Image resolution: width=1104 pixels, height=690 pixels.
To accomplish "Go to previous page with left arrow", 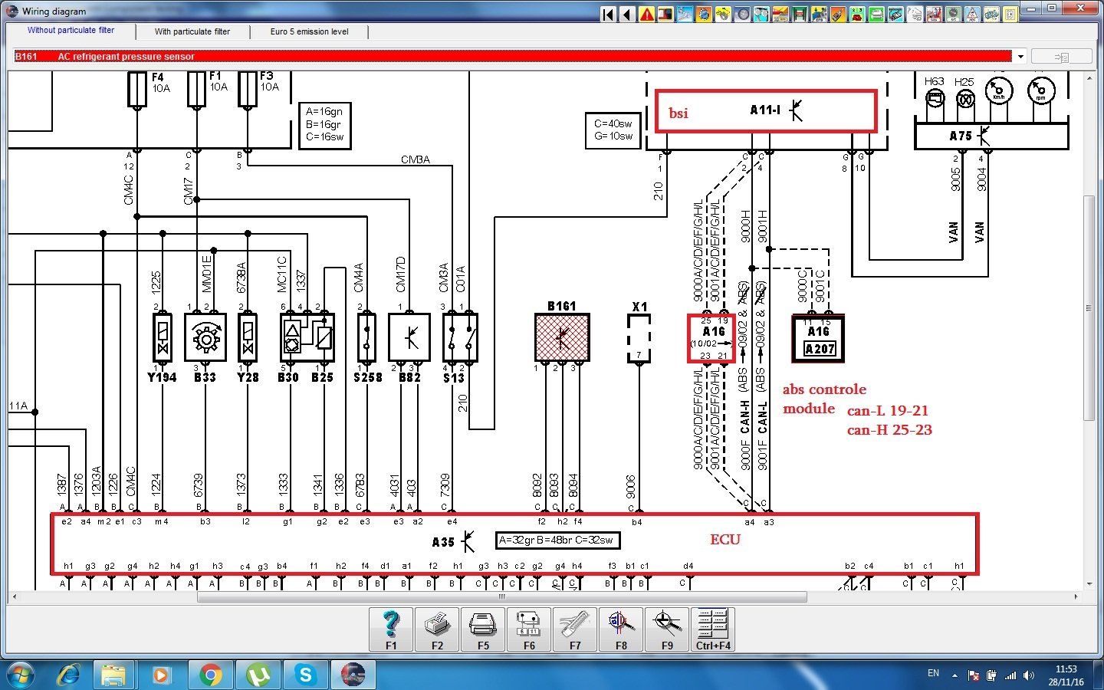I will tap(628, 14).
